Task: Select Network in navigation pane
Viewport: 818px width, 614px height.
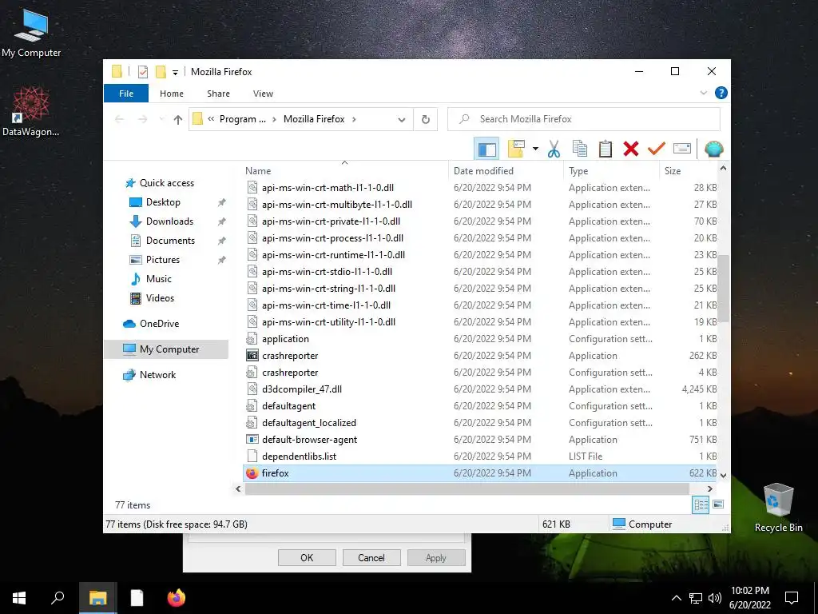Action: click(x=157, y=375)
